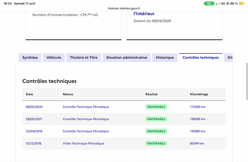This screenshot has height=162, width=248.
Task: Switch to the Véhicule tab
Action: [x=54, y=58]
